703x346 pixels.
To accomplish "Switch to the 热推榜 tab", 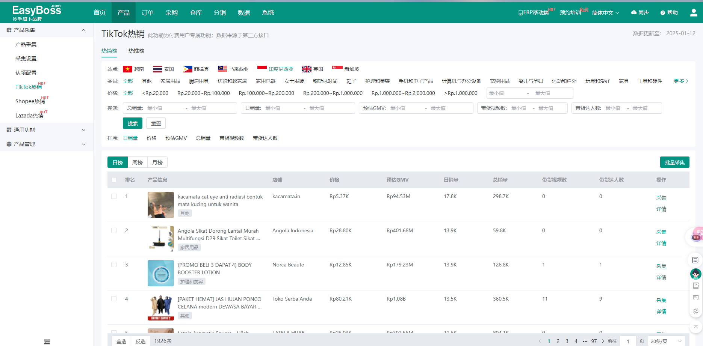I will [136, 51].
